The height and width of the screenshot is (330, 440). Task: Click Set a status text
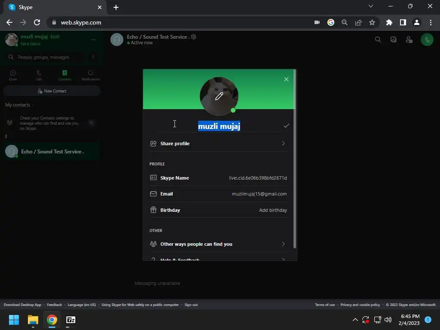(31, 44)
